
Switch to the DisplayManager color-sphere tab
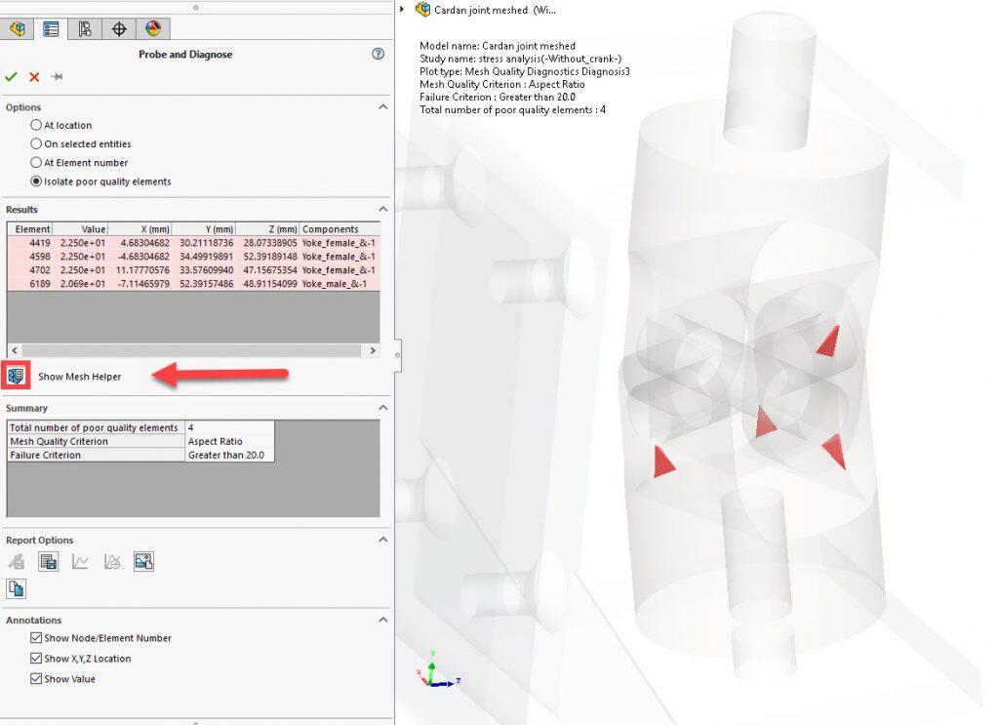pos(152,28)
